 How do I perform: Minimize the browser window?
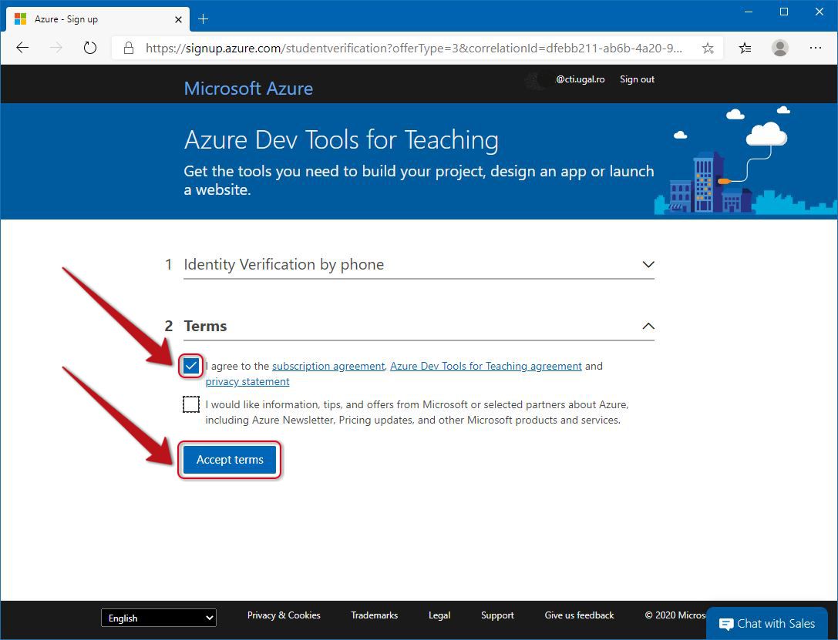click(749, 12)
